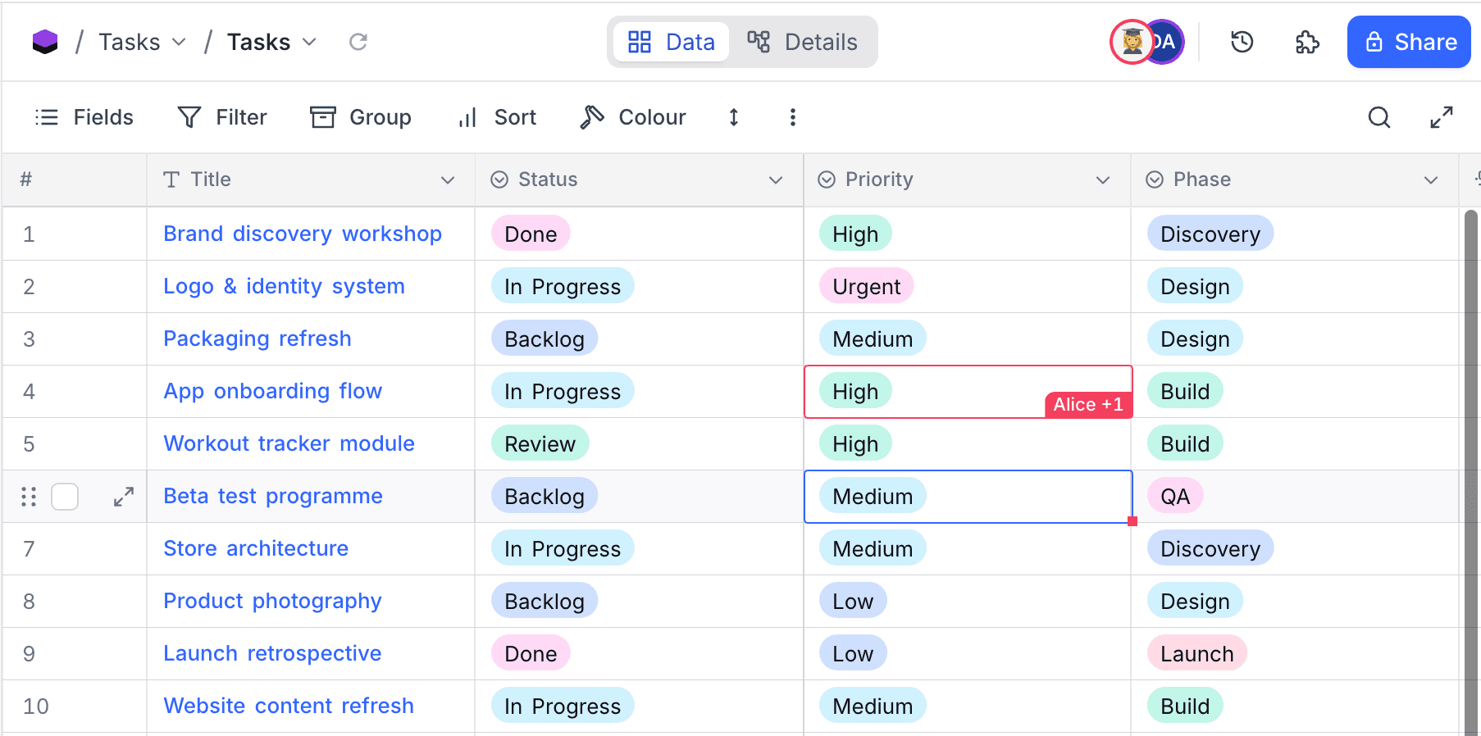
Task: Open the Sort menu
Action: pos(497,117)
